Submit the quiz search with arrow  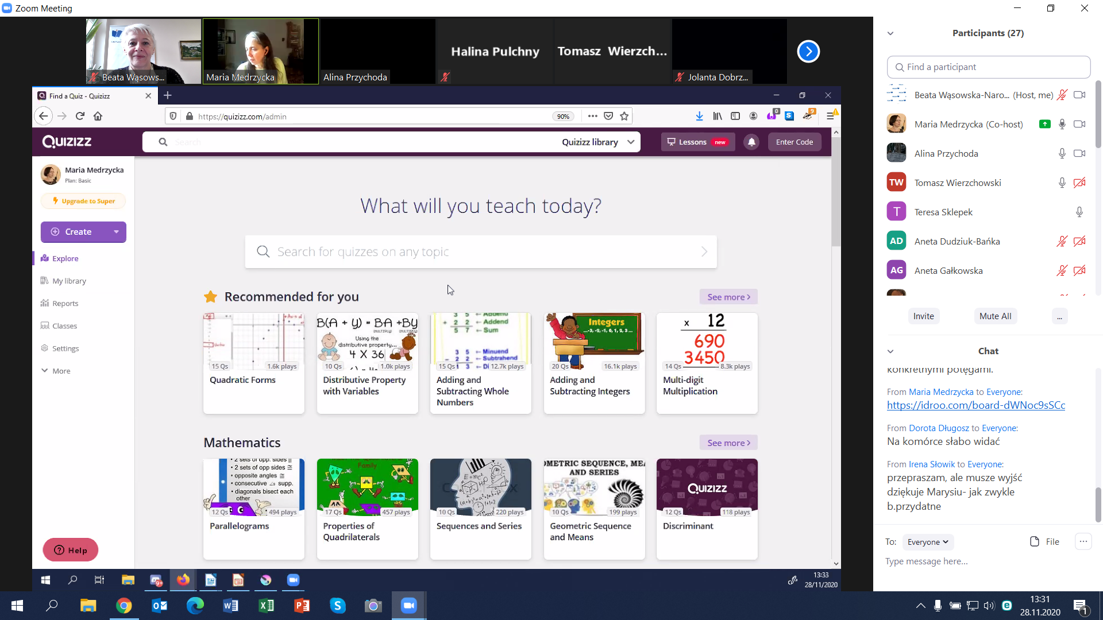704,251
